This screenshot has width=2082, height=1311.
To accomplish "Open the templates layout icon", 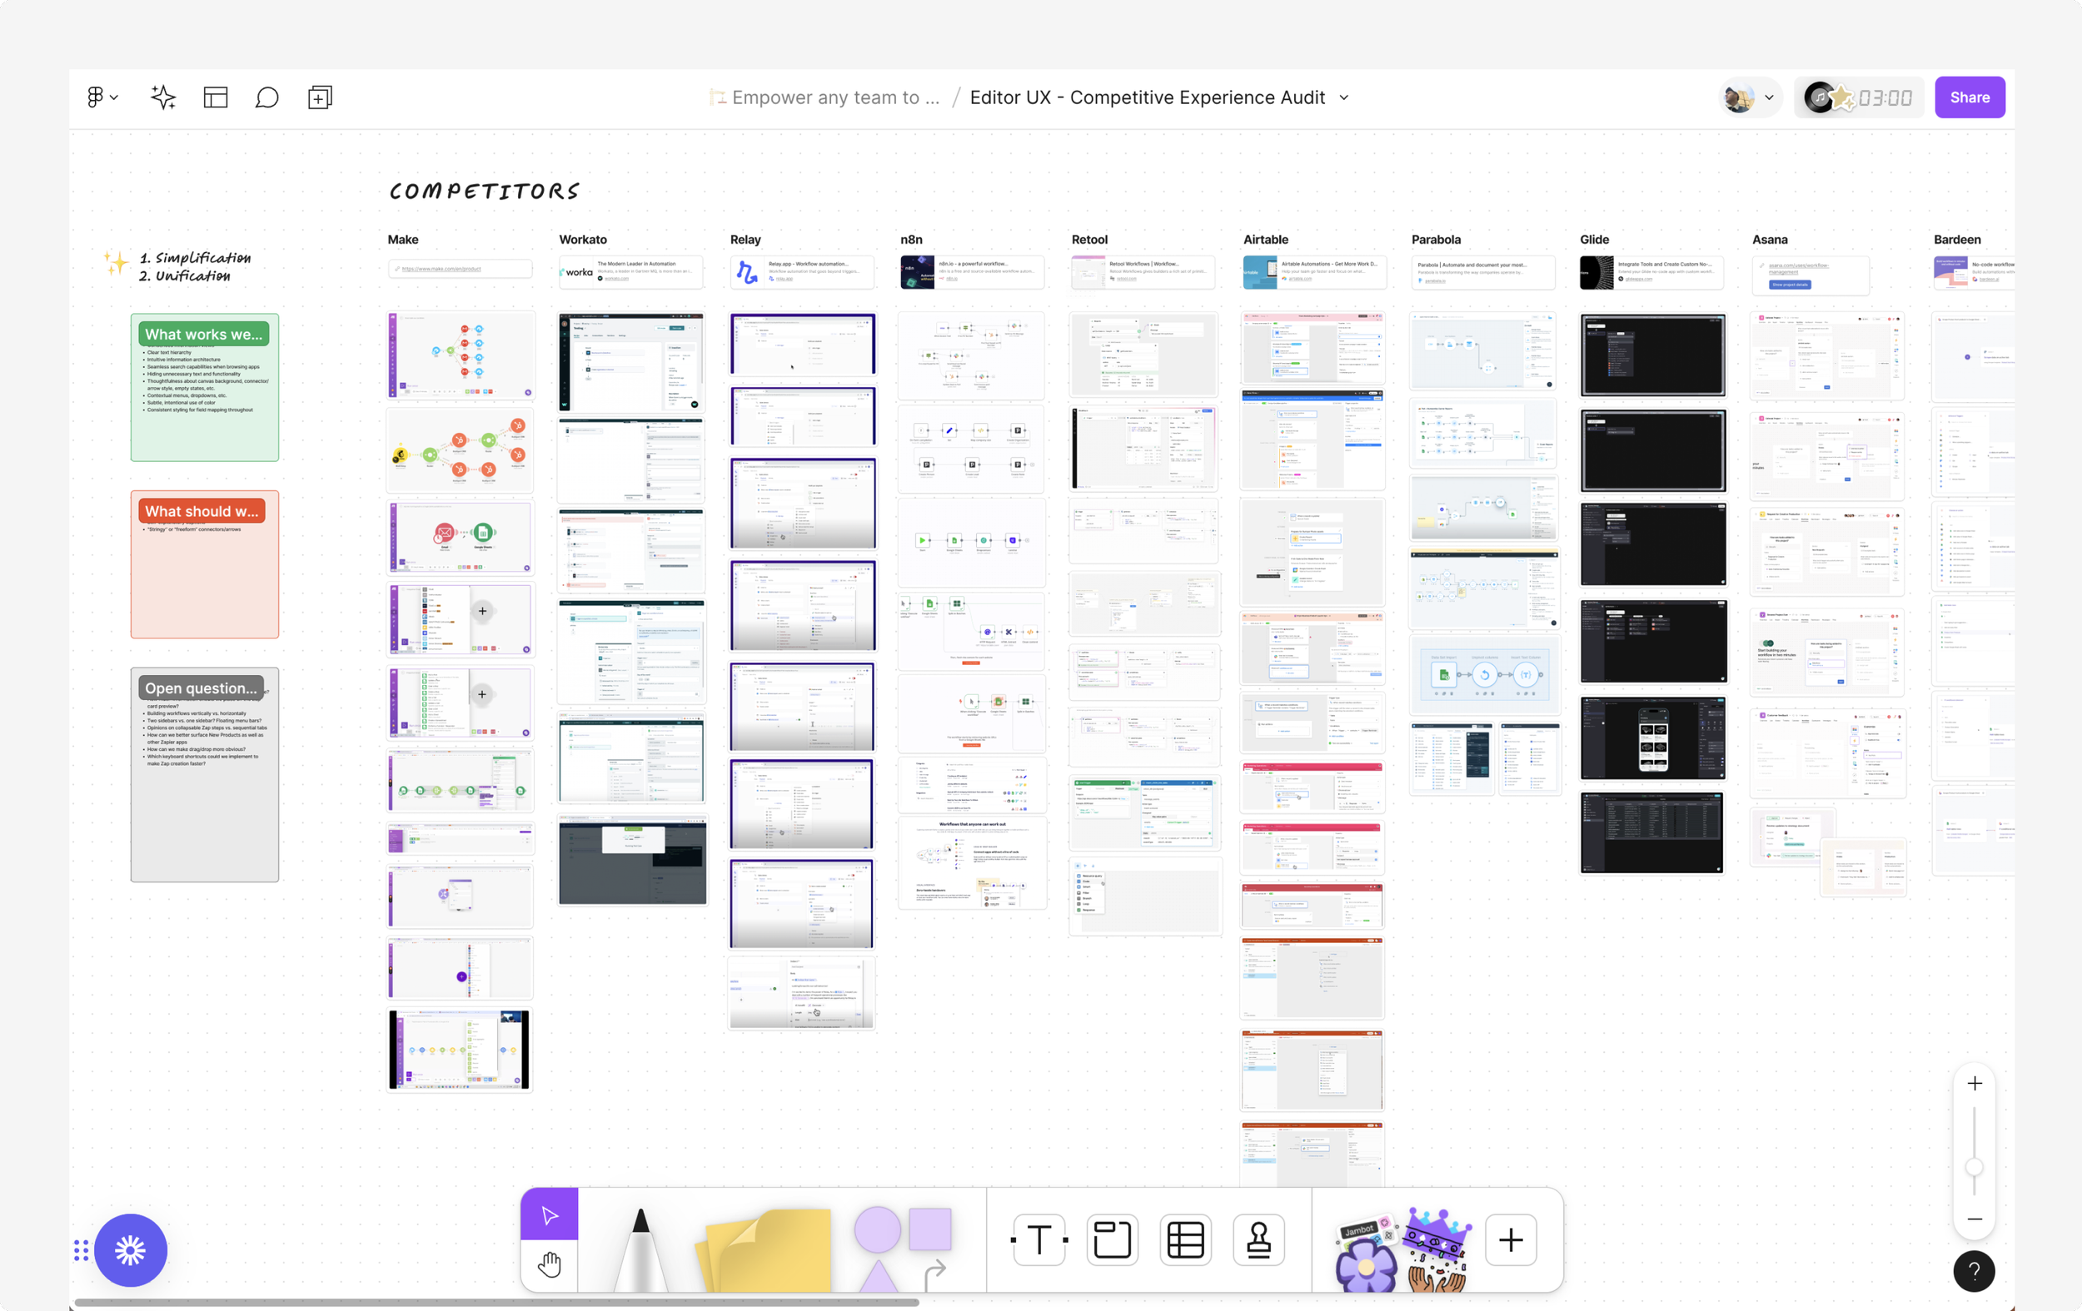I will (x=216, y=97).
